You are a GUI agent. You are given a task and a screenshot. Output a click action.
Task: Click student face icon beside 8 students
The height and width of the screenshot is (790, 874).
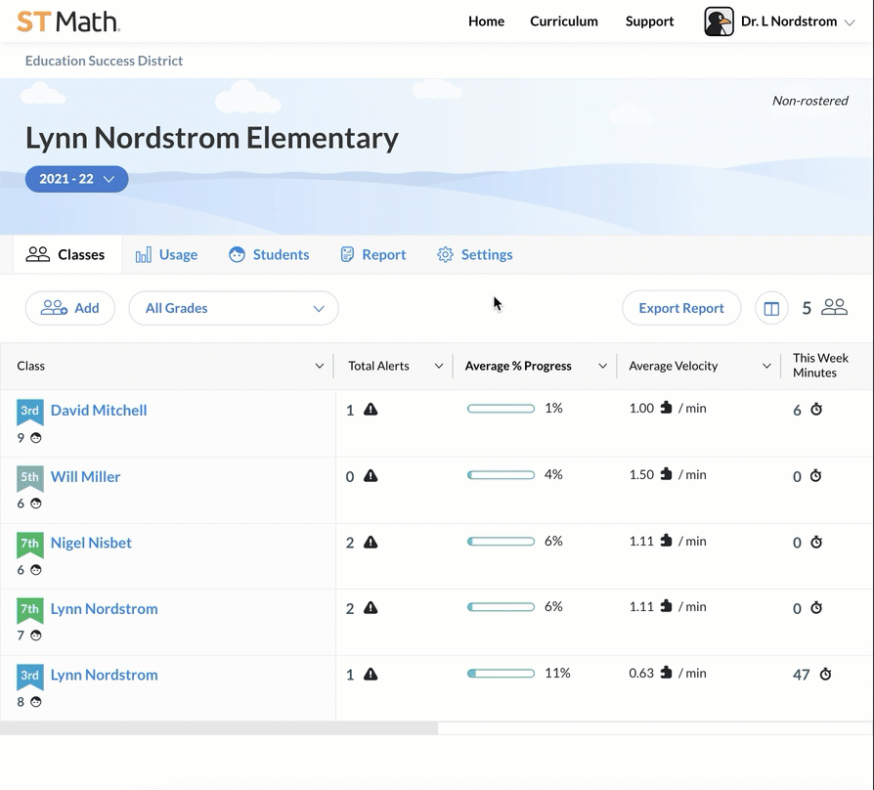click(x=35, y=702)
